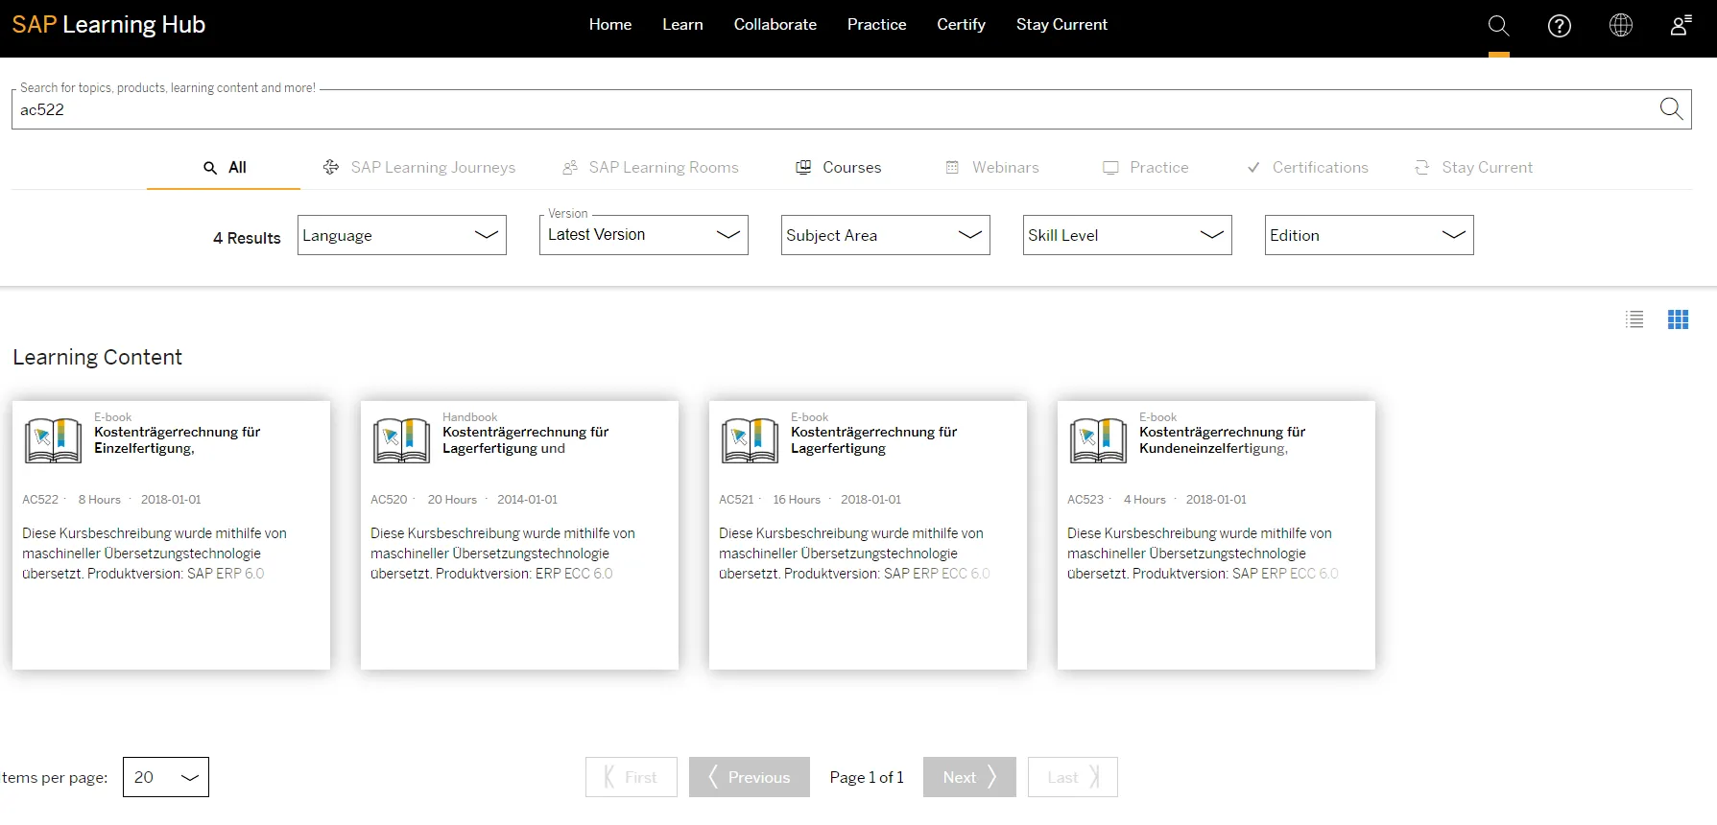The image size is (1717, 825).
Task: Click the globe language icon
Action: click(1620, 26)
